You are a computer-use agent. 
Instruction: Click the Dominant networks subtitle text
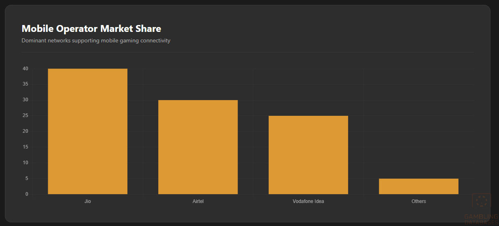click(x=96, y=41)
